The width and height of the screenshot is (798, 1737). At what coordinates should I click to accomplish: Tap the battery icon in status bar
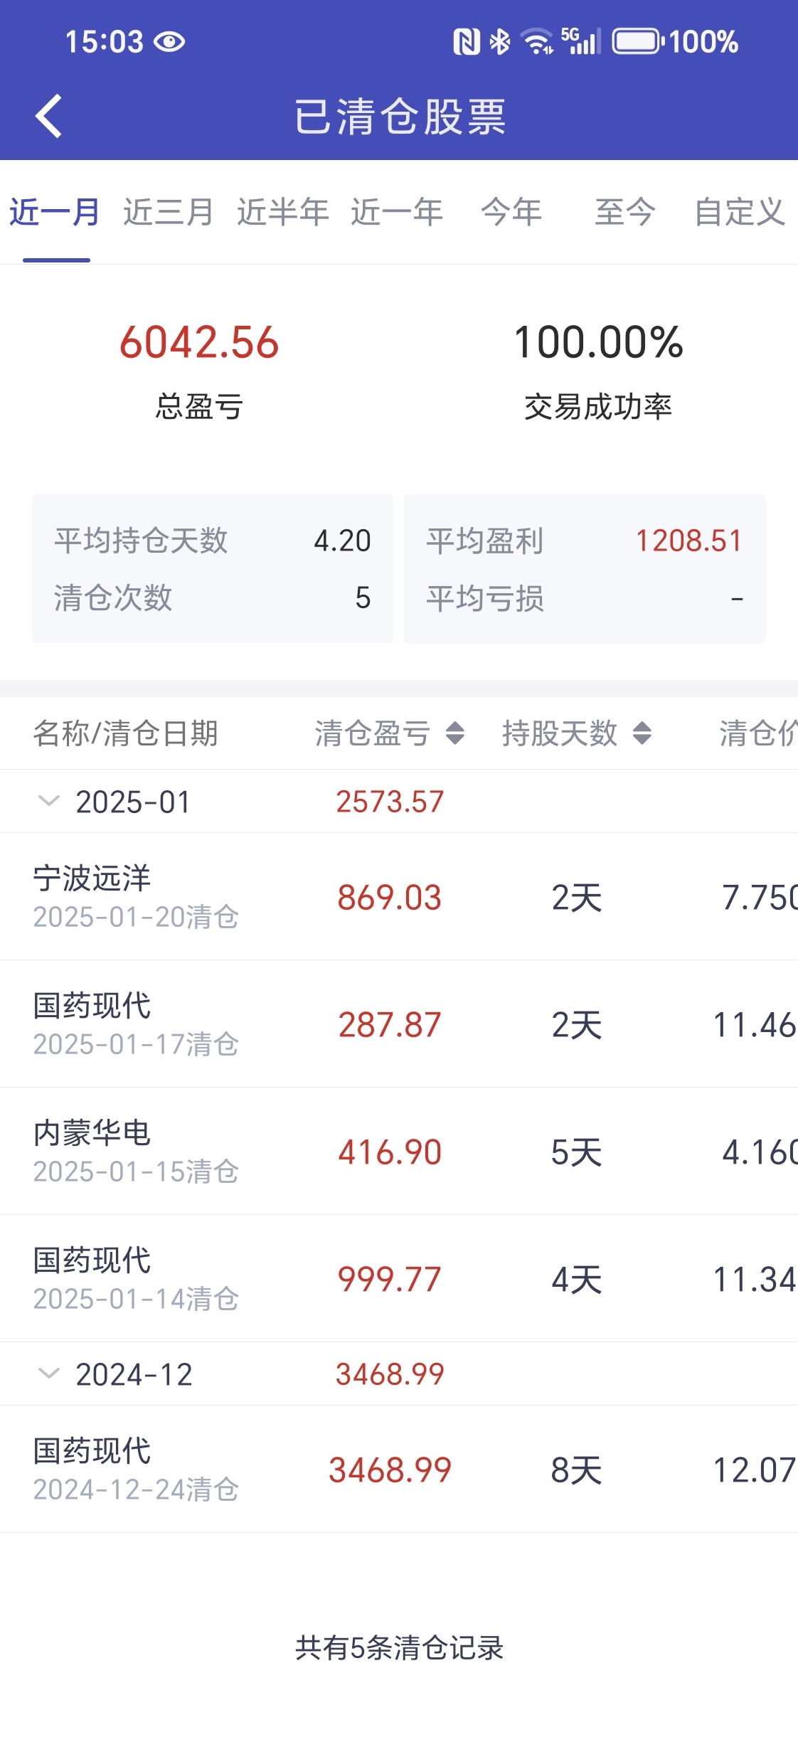(x=637, y=41)
